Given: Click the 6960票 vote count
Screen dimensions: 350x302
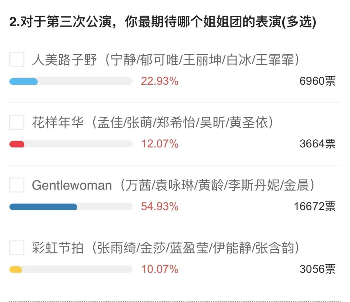Looking at the screenshot, I should pyautogui.click(x=317, y=81).
